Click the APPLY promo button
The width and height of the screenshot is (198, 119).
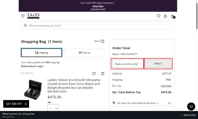(x=158, y=64)
